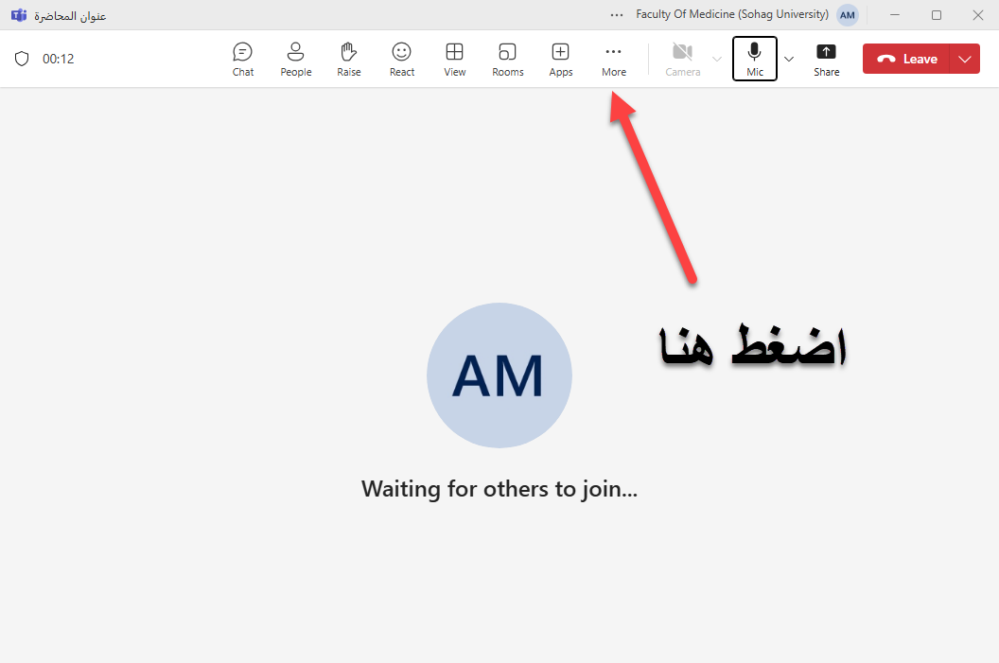This screenshot has width=999, height=663.
Task: Open title bar ellipsis settings menu
Action: 617,15
